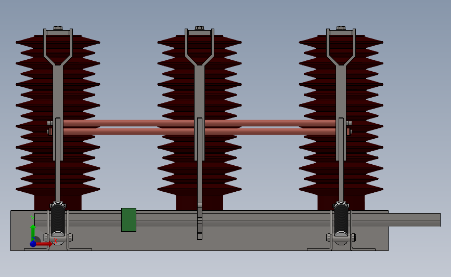
Task: Select the right black bellows spring
Action: point(341,219)
